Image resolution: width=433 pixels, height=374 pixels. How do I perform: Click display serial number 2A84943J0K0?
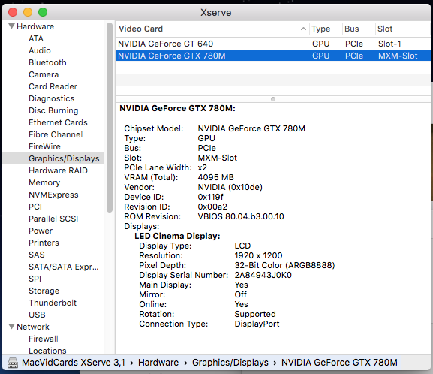(263, 275)
